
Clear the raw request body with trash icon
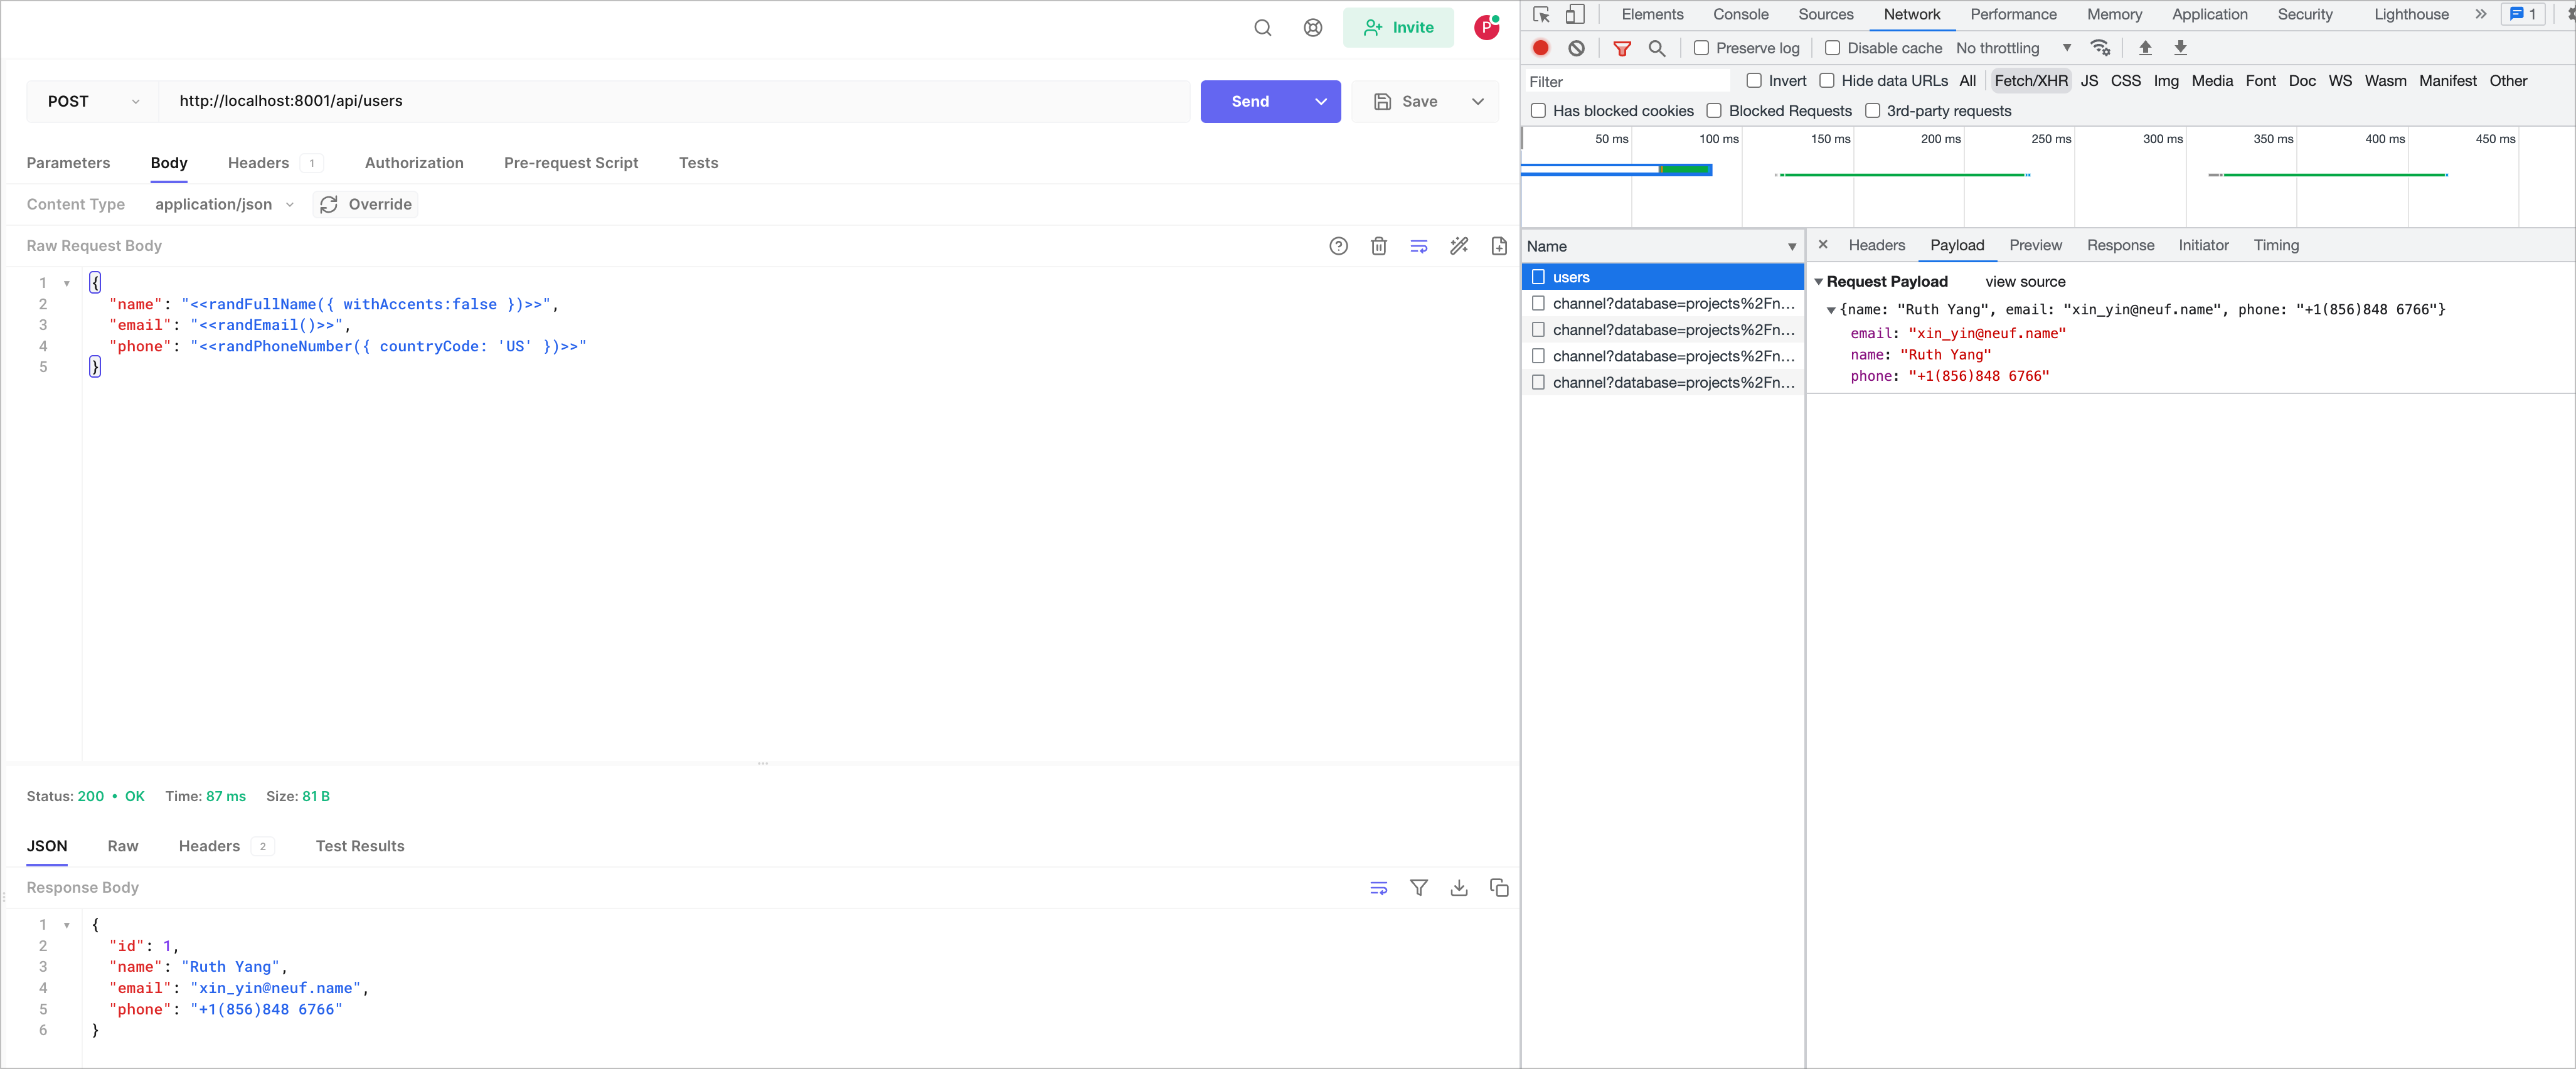click(x=1379, y=246)
